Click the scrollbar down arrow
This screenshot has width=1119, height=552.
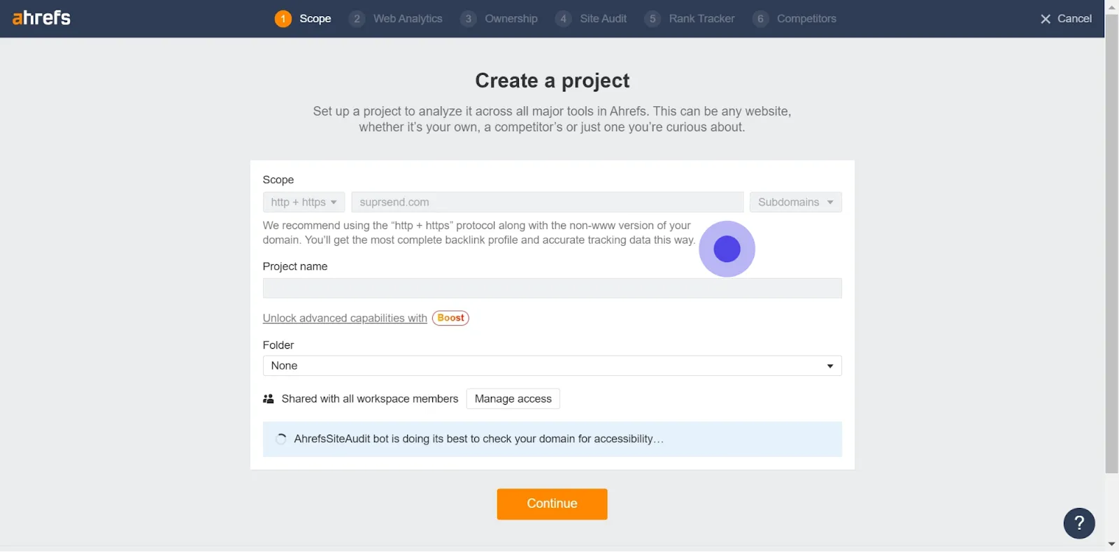tap(1112, 544)
